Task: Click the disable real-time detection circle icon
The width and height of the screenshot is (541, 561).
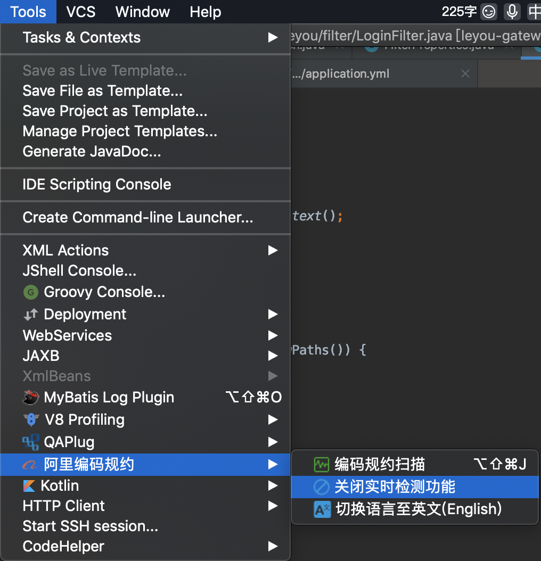Action: click(322, 487)
